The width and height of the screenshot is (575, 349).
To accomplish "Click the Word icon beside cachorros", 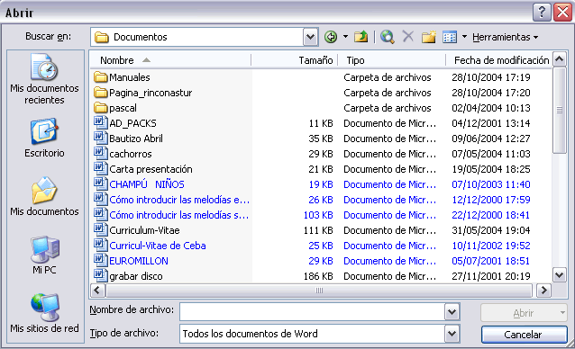I will [100, 154].
